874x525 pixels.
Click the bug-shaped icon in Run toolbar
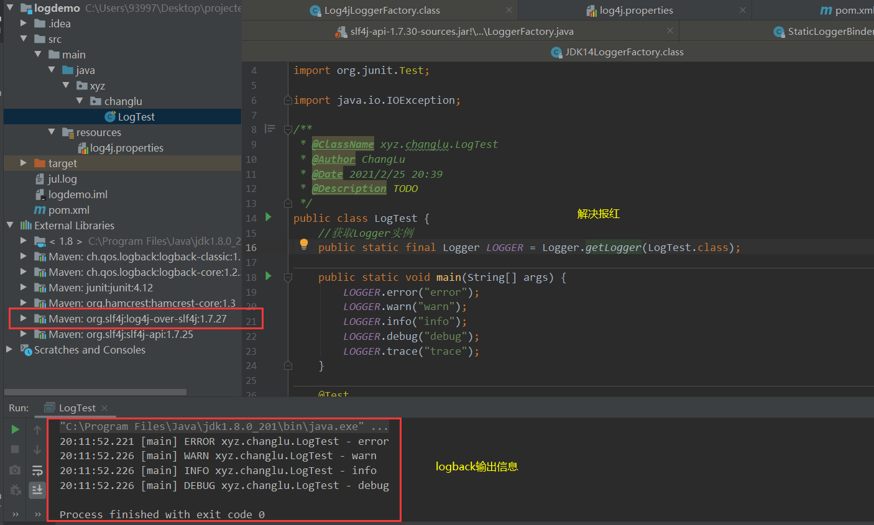pyautogui.click(x=15, y=490)
